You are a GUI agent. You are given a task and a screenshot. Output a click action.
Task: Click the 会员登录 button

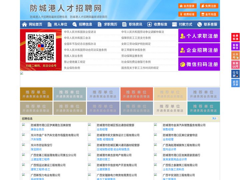pos(187,6)
